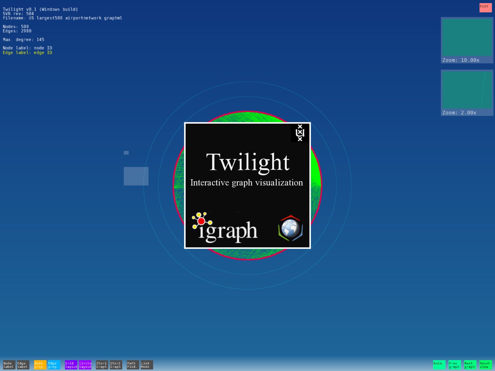Click the 'Node label: node ID' text
The width and height of the screenshot is (495, 371).
point(28,48)
